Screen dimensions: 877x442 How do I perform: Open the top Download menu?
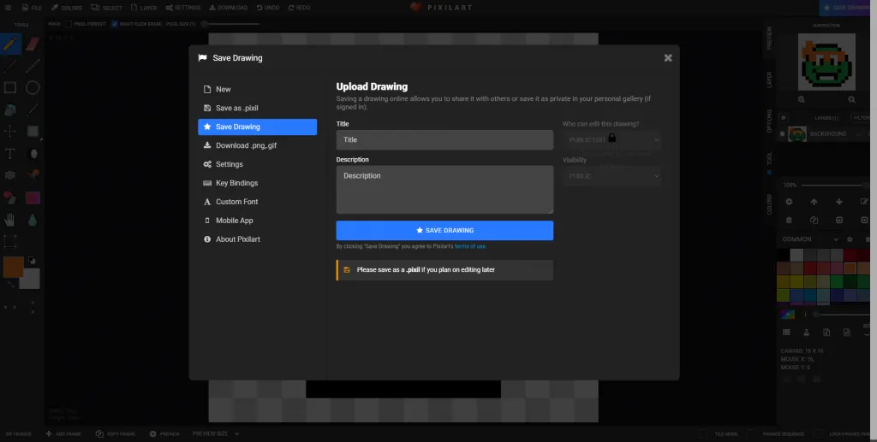[228, 8]
